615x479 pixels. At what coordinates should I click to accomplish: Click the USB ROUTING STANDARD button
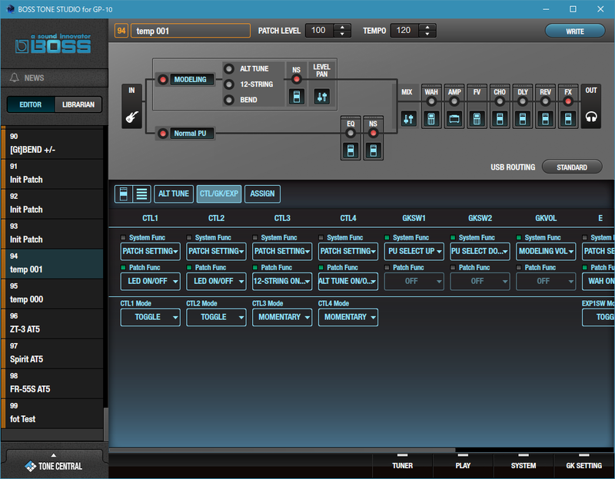[572, 167]
